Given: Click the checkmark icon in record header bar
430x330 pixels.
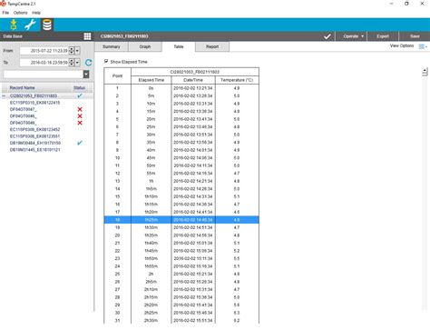Looking at the screenshot, I should click(327, 36).
